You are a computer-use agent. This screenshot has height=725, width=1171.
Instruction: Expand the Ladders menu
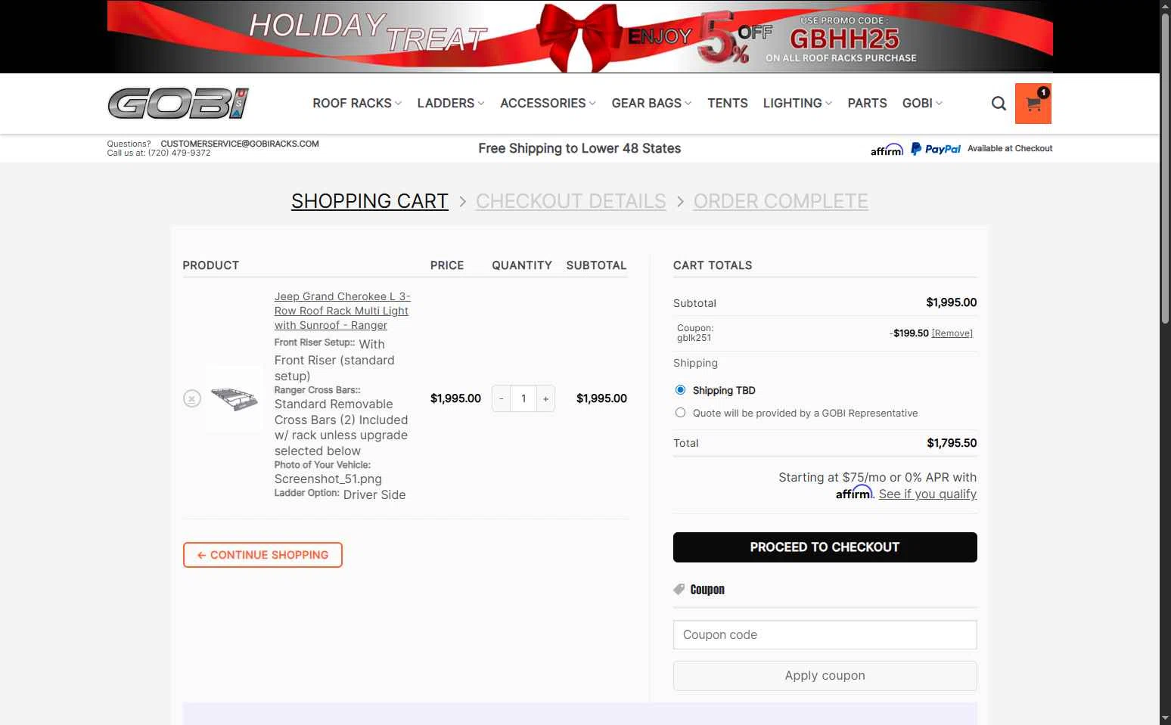pyautogui.click(x=451, y=104)
